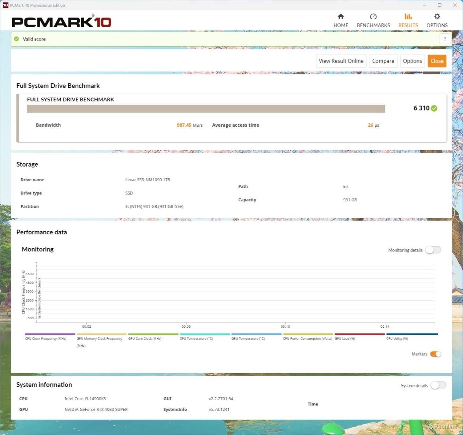Click CPU Temperature teal legend swatch
463x435 pixels.
(205, 334)
